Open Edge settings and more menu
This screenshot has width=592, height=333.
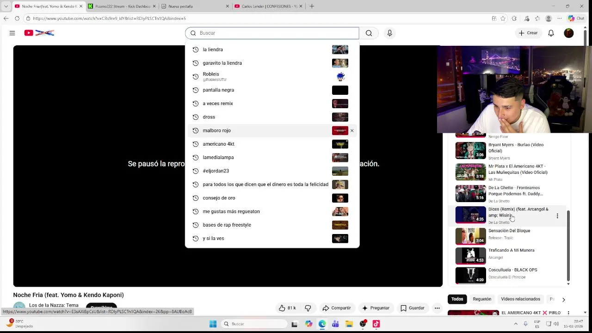click(560, 18)
